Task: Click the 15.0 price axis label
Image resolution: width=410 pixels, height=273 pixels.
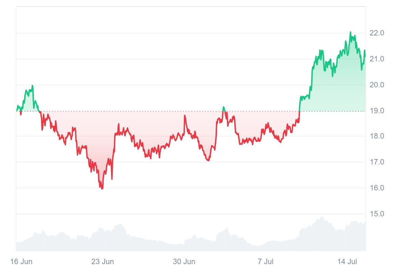Action: tap(377, 214)
